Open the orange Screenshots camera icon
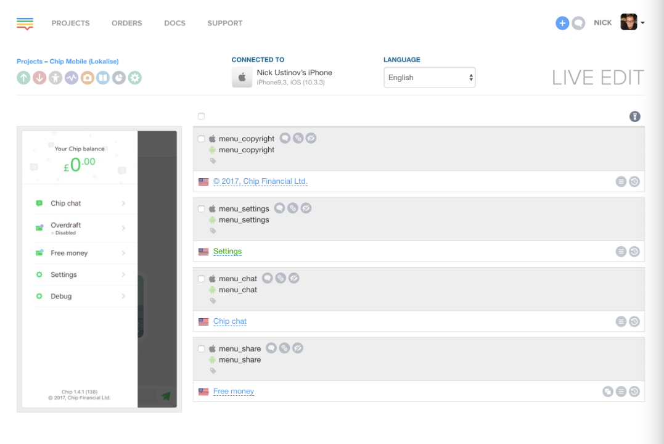 pos(87,78)
